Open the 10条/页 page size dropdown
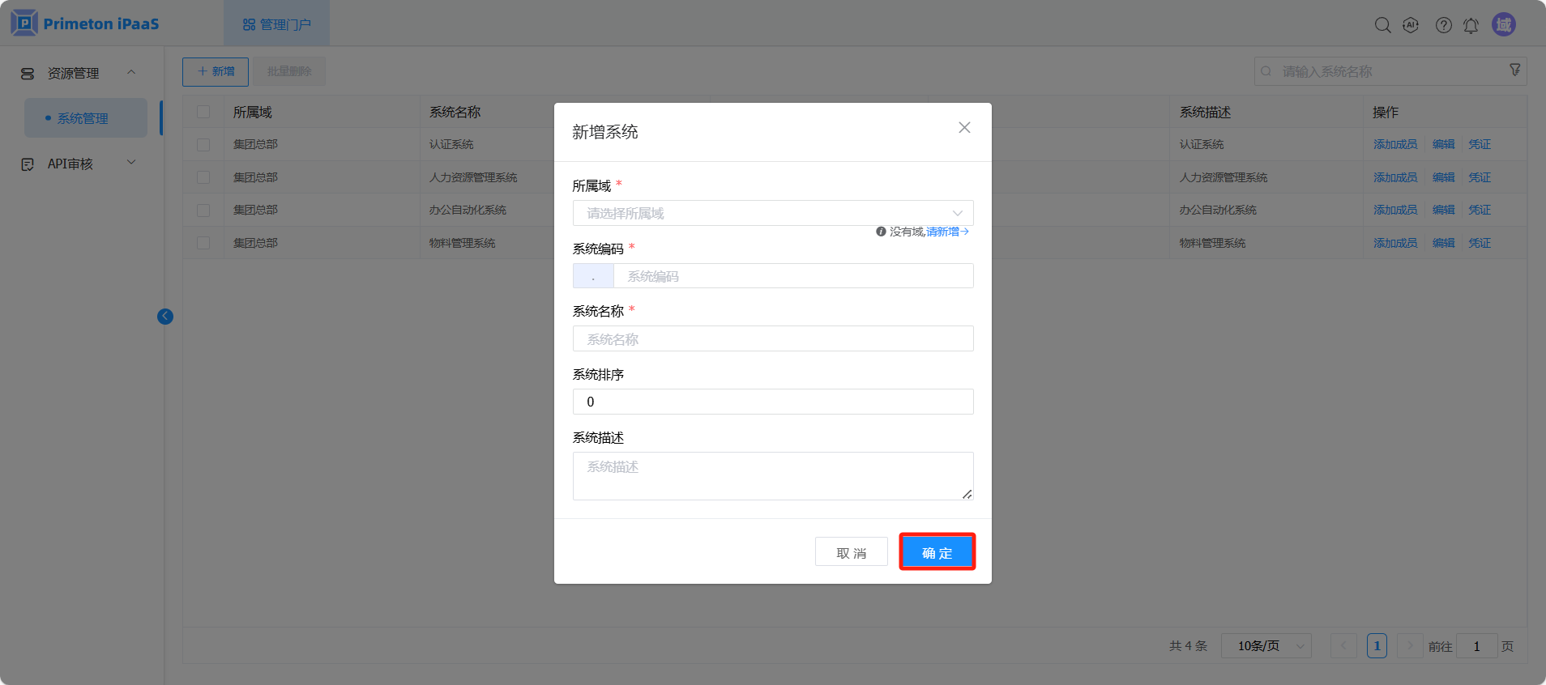1546x685 pixels. click(1266, 646)
